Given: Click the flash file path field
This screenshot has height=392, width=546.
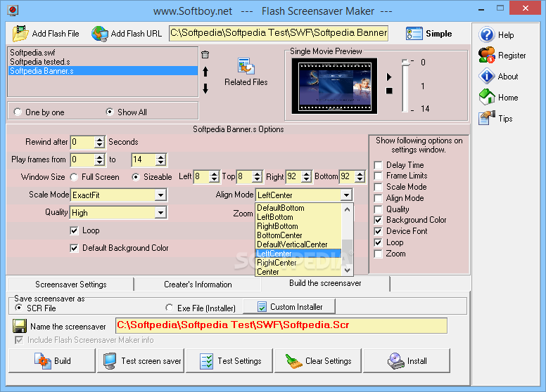Looking at the screenshot, I should (x=279, y=33).
